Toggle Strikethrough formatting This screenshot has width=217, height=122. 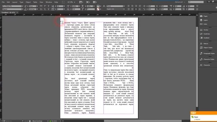point(48,9)
